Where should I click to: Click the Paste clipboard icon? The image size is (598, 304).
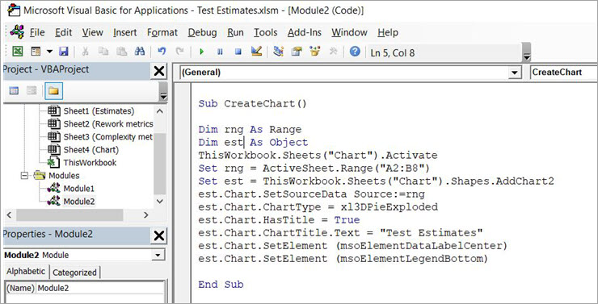point(122,52)
